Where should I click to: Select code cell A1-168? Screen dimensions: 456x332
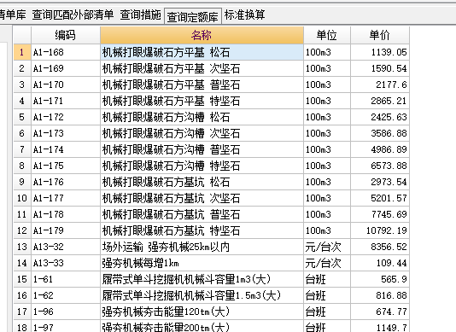(x=66, y=52)
